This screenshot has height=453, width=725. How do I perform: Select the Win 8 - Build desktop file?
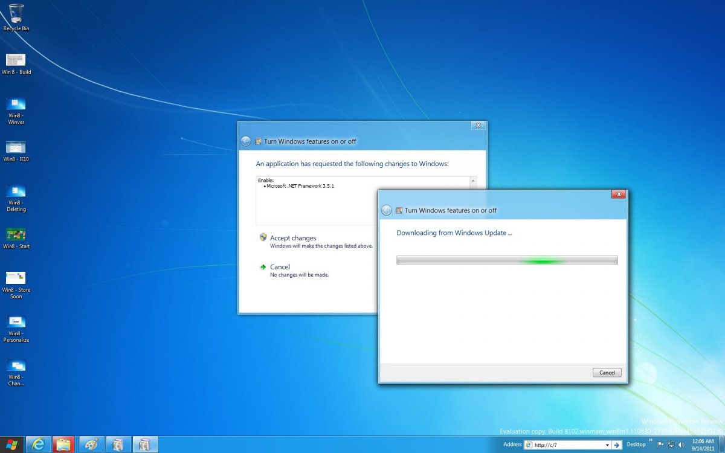(x=16, y=64)
